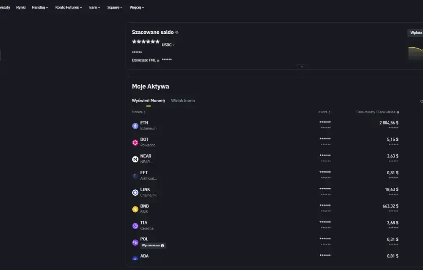Switch to Widok konta tab

pyautogui.click(x=183, y=100)
